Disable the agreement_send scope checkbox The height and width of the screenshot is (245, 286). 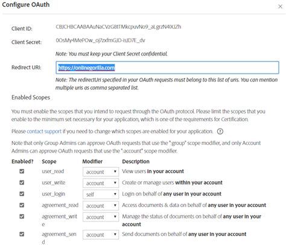click(x=22, y=234)
